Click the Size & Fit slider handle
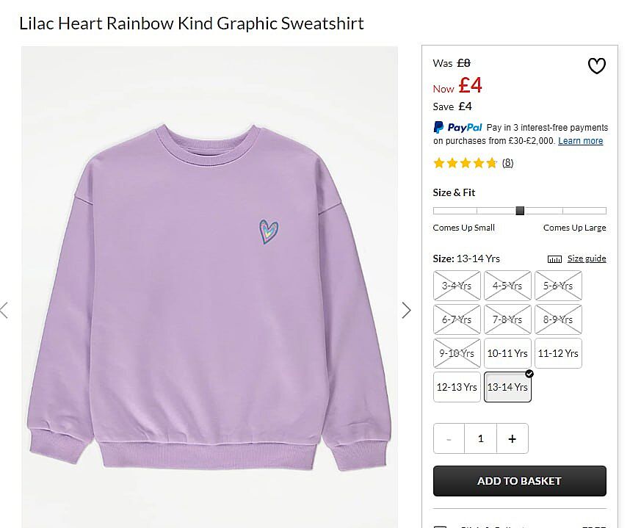 (x=520, y=211)
